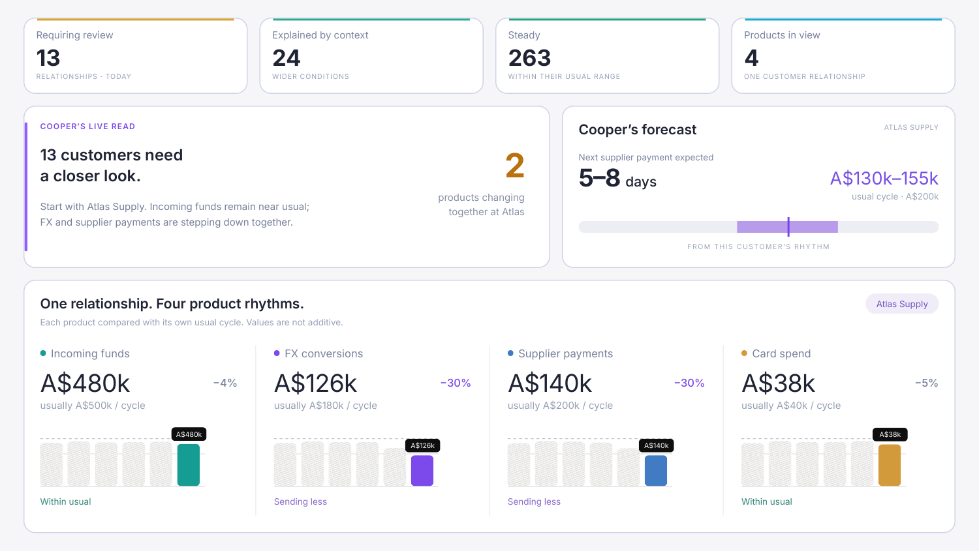Click the Next supplier payment expected label
Viewport: 979px width, 551px height.
[x=646, y=157]
